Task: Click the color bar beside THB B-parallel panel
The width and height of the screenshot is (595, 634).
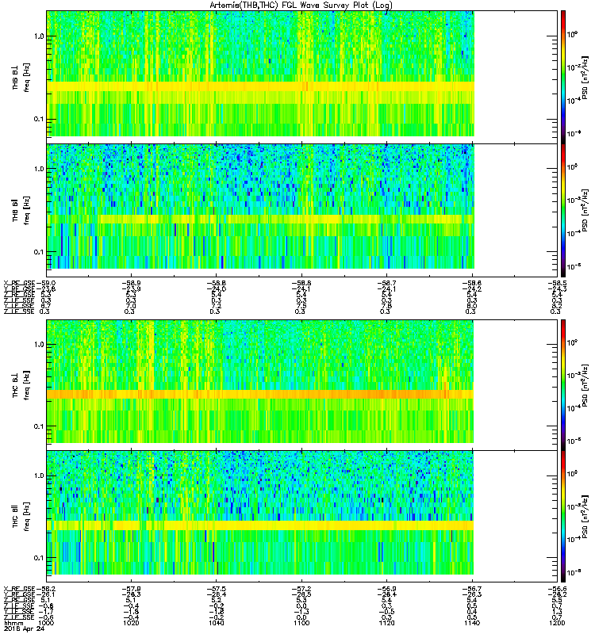Action: pos(563,210)
